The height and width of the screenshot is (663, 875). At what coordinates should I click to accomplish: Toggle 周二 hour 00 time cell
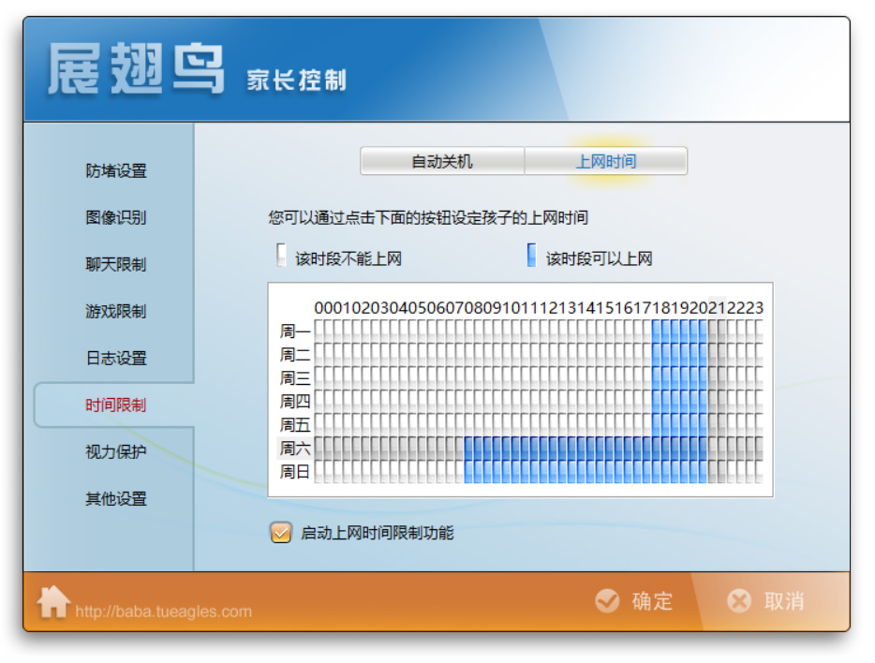[x=323, y=355]
